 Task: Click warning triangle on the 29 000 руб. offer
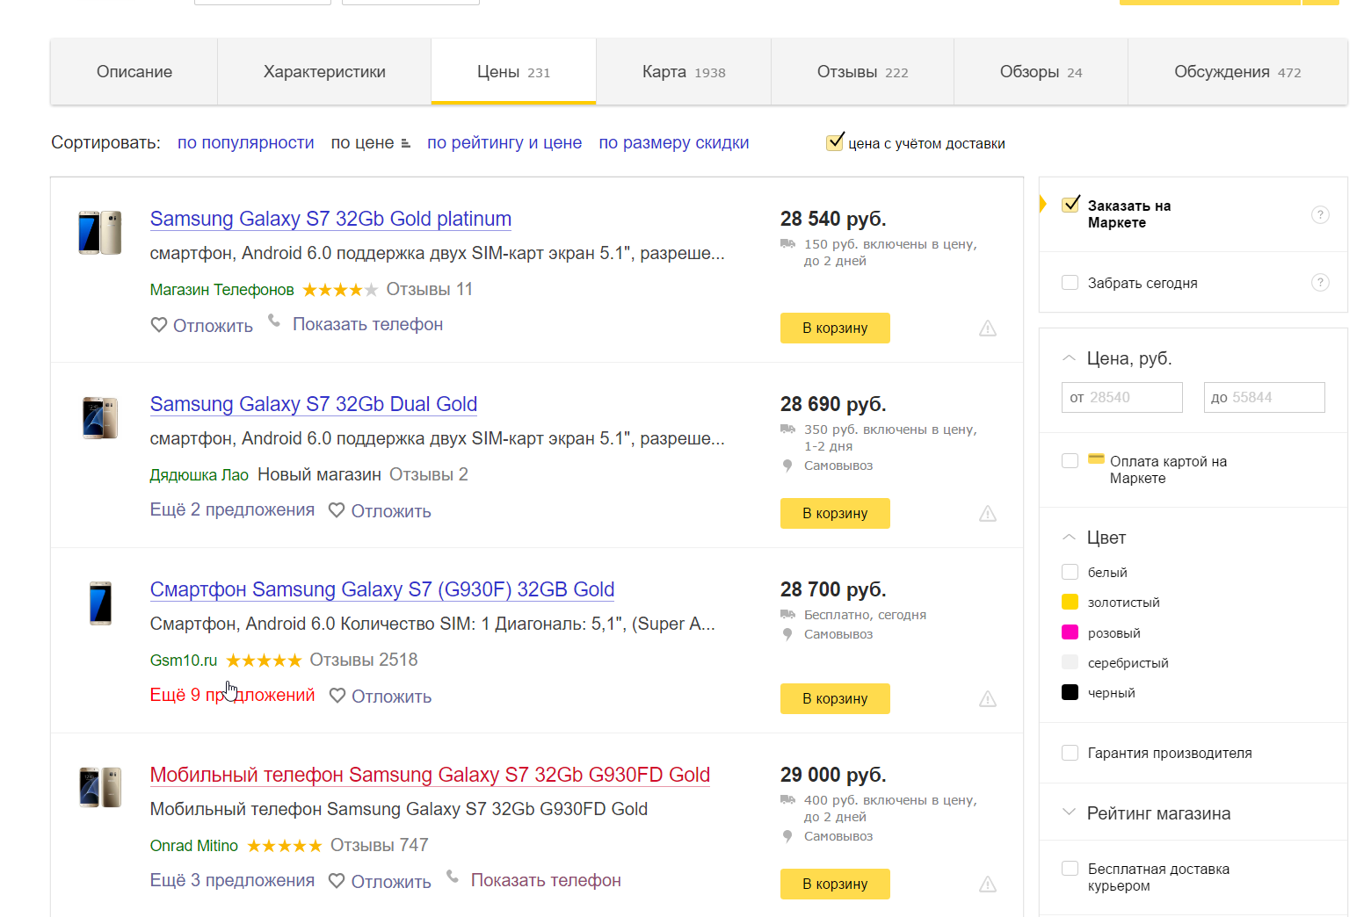988,885
